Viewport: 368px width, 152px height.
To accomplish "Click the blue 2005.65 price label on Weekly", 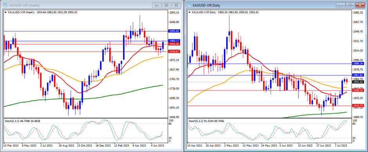I will [x=174, y=31].
